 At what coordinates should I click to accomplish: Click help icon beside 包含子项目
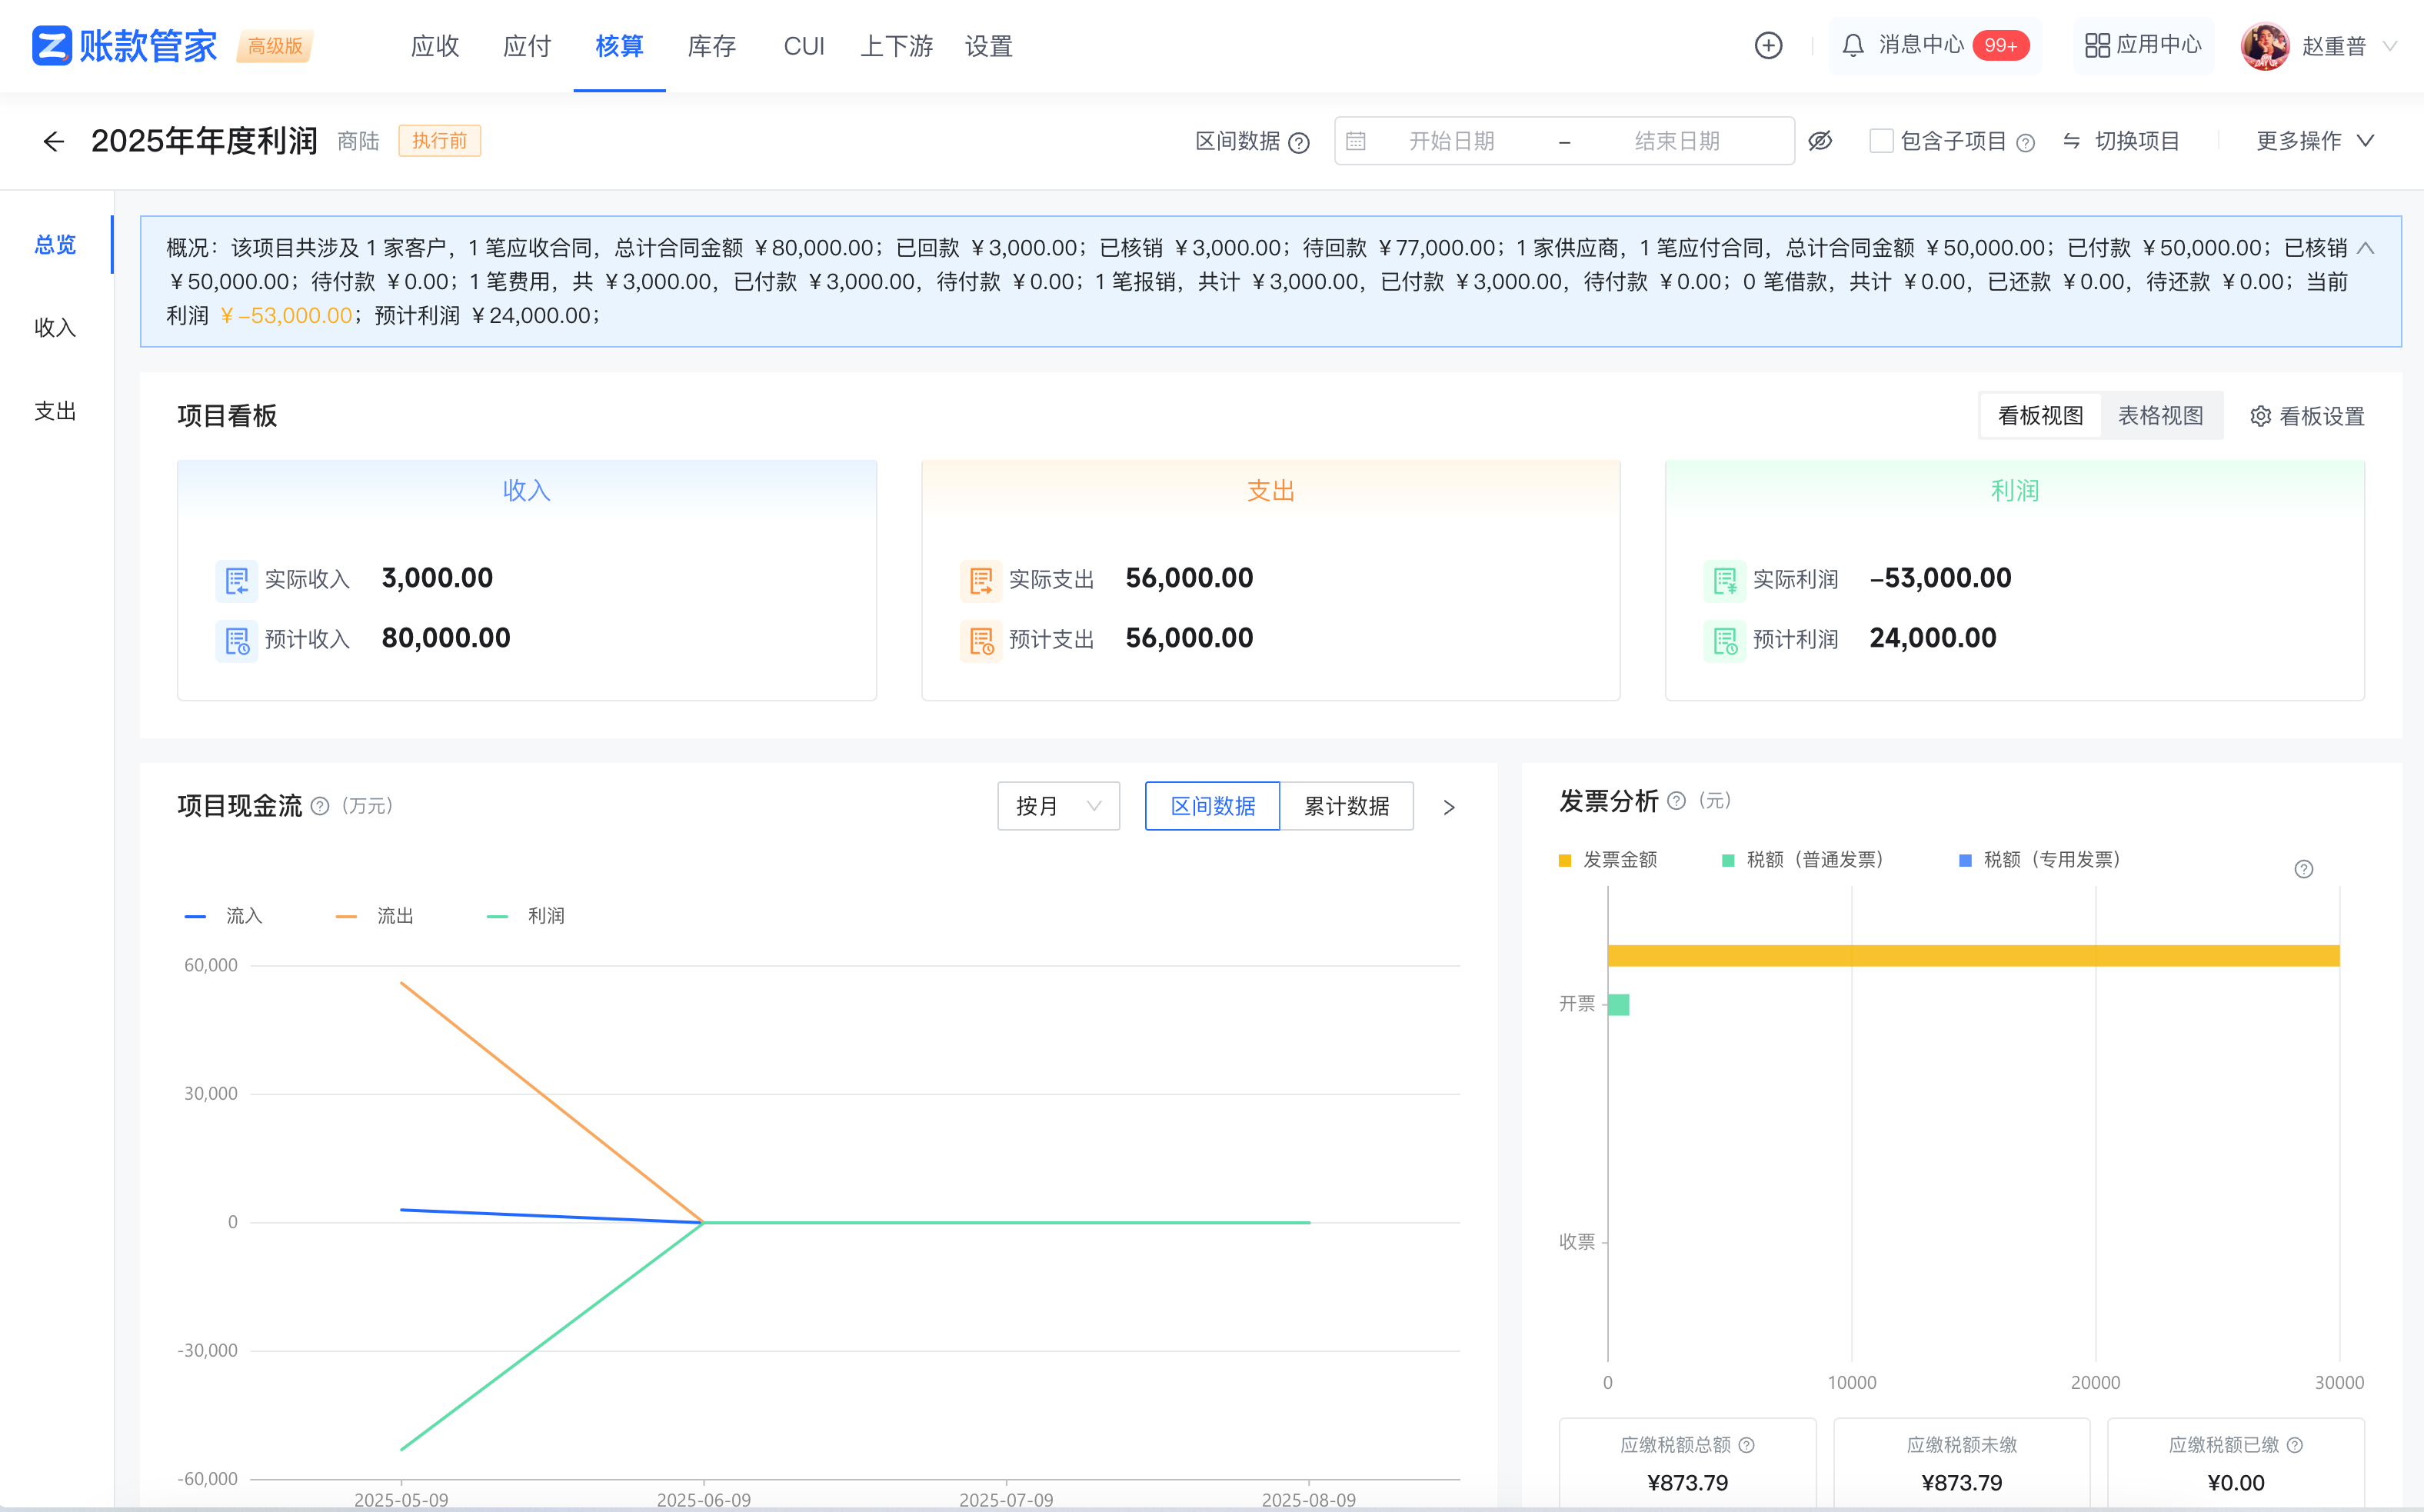tap(2026, 143)
